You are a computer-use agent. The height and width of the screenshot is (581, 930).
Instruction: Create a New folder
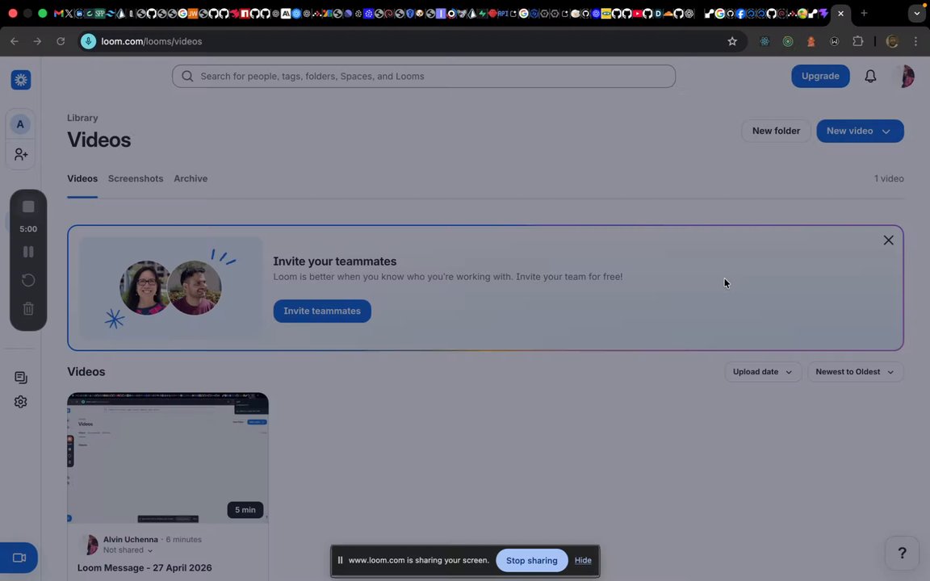tap(776, 131)
